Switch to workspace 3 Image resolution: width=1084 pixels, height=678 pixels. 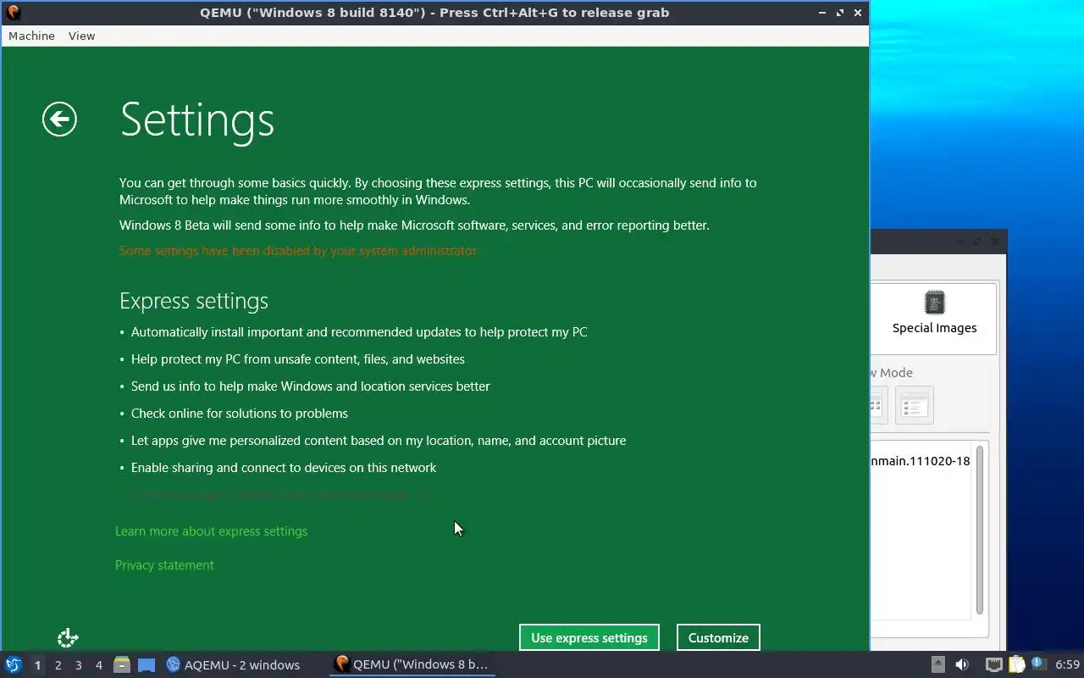point(78,665)
